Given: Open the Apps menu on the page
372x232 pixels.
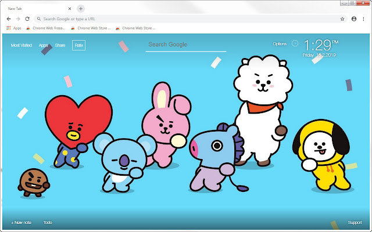Looking at the screenshot, I should (x=44, y=45).
